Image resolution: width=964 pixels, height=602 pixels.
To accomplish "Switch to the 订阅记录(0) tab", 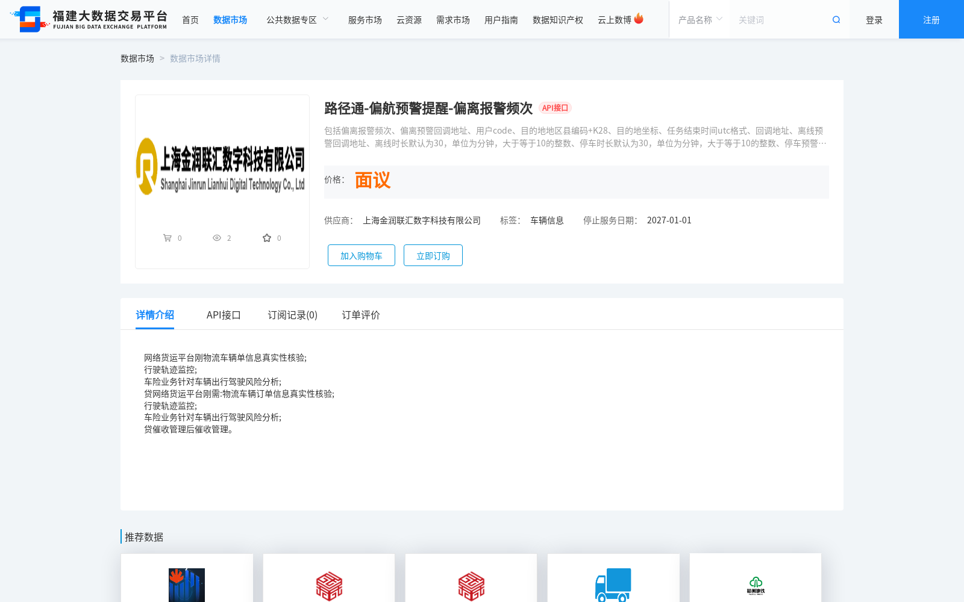I will tap(293, 315).
